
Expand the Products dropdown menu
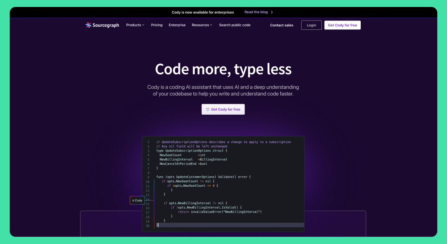pos(135,25)
